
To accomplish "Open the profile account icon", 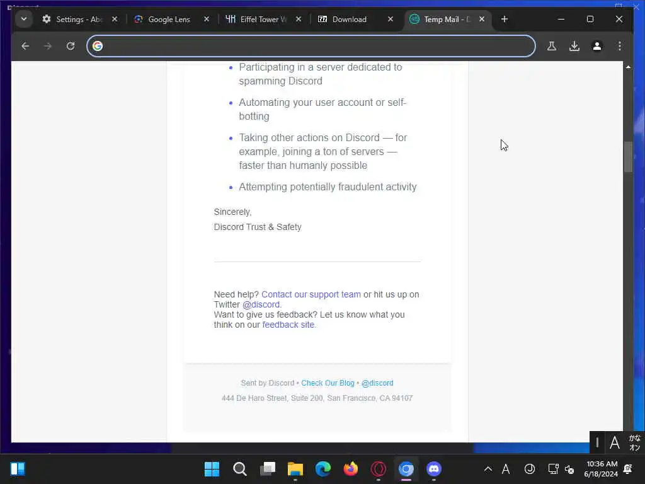I will 597,46.
